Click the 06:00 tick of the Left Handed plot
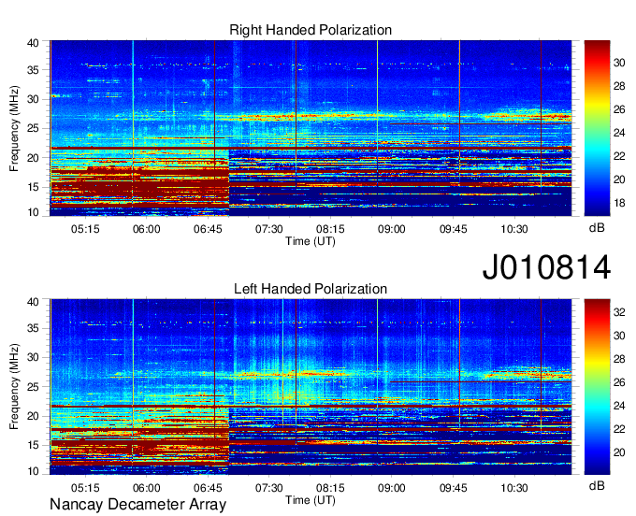Screen dimensions: 636x516 coord(147,488)
